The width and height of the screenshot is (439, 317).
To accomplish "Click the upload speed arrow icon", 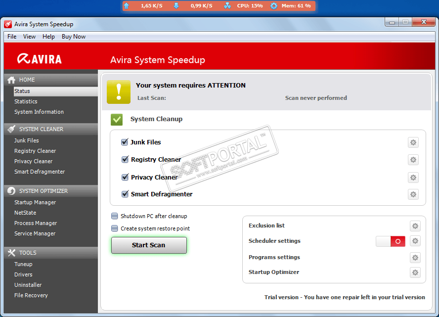I will pos(127,5).
